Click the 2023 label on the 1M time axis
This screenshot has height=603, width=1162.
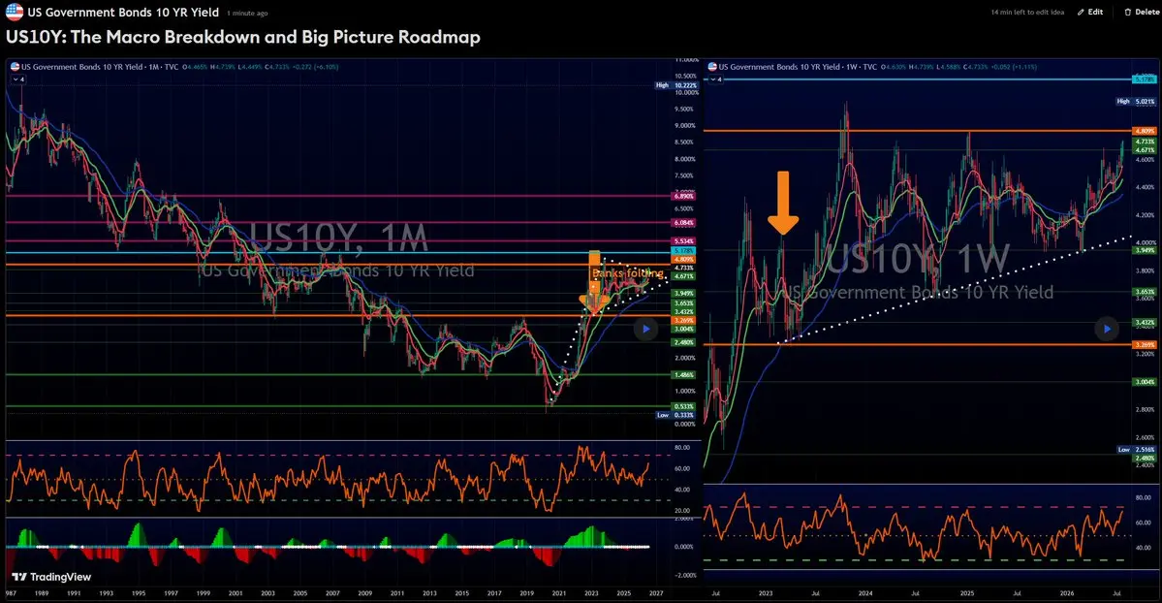[591, 593]
